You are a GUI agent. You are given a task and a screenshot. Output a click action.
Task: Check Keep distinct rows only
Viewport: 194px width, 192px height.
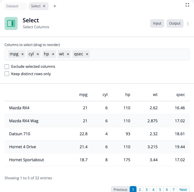click(x=7, y=74)
